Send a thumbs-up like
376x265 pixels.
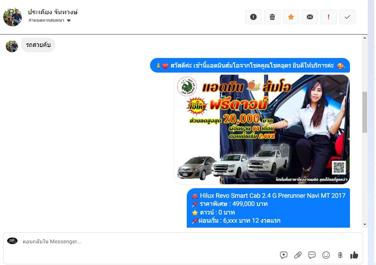point(354,255)
